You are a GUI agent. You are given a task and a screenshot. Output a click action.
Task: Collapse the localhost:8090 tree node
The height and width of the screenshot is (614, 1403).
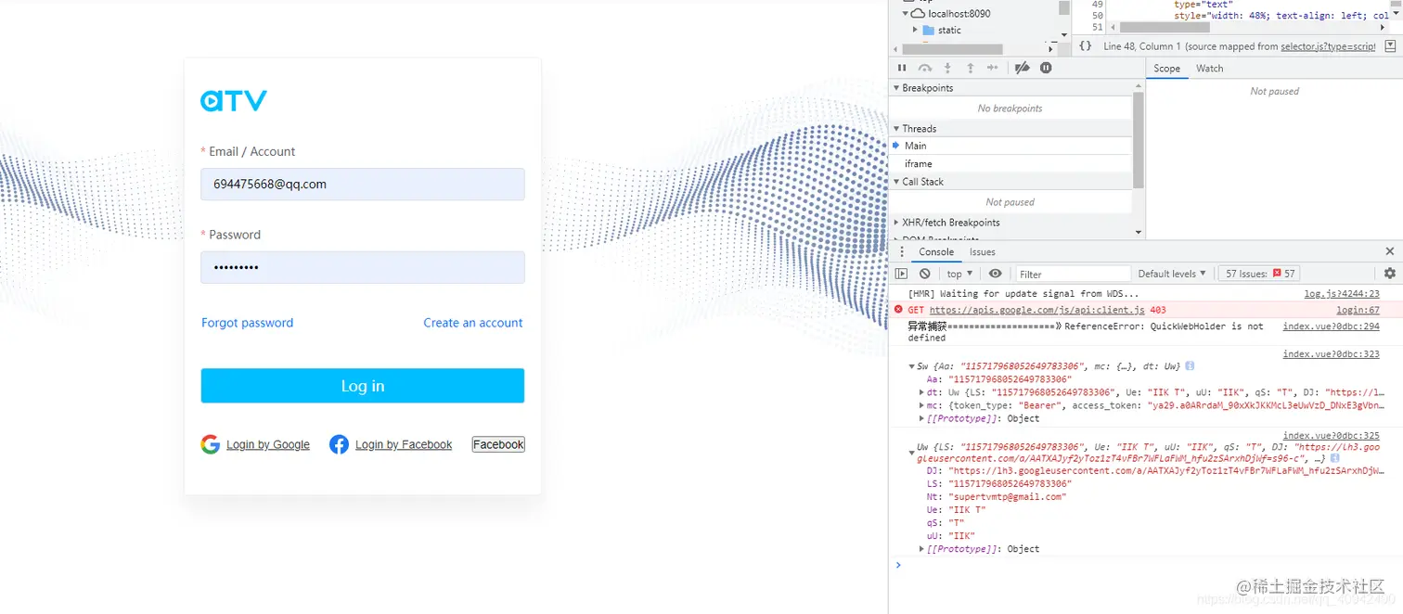point(906,14)
